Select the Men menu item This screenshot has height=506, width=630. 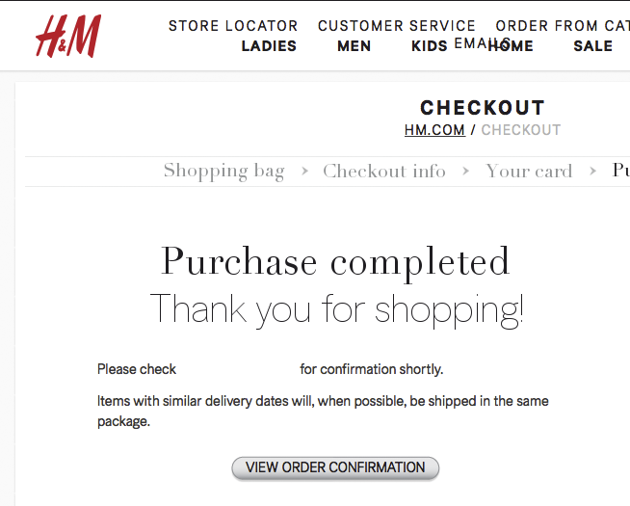click(354, 46)
